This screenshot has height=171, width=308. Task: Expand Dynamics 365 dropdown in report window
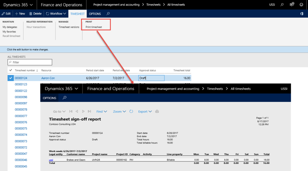click(x=62, y=89)
